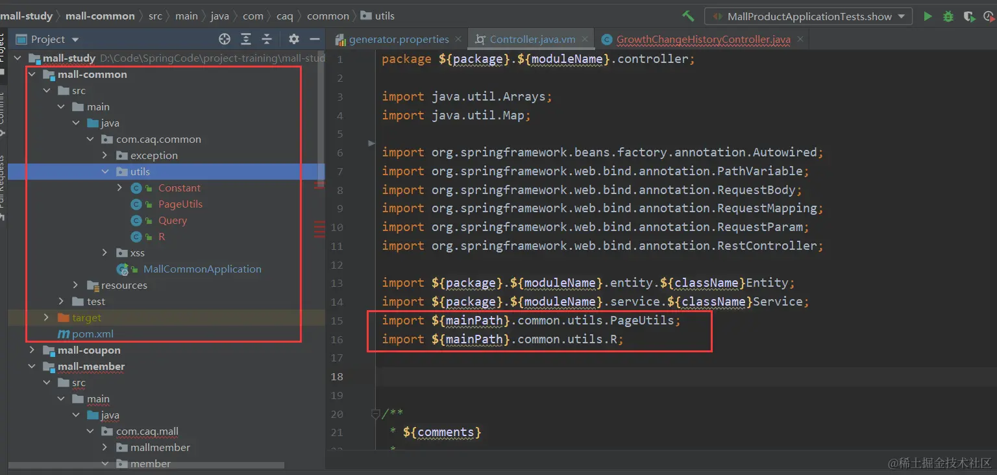The image size is (997, 475).
Task: Click the PageUtils class icon
Action: [x=136, y=204]
